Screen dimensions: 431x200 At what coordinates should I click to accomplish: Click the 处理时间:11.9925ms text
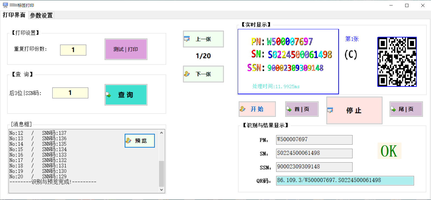(x=276, y=86)
